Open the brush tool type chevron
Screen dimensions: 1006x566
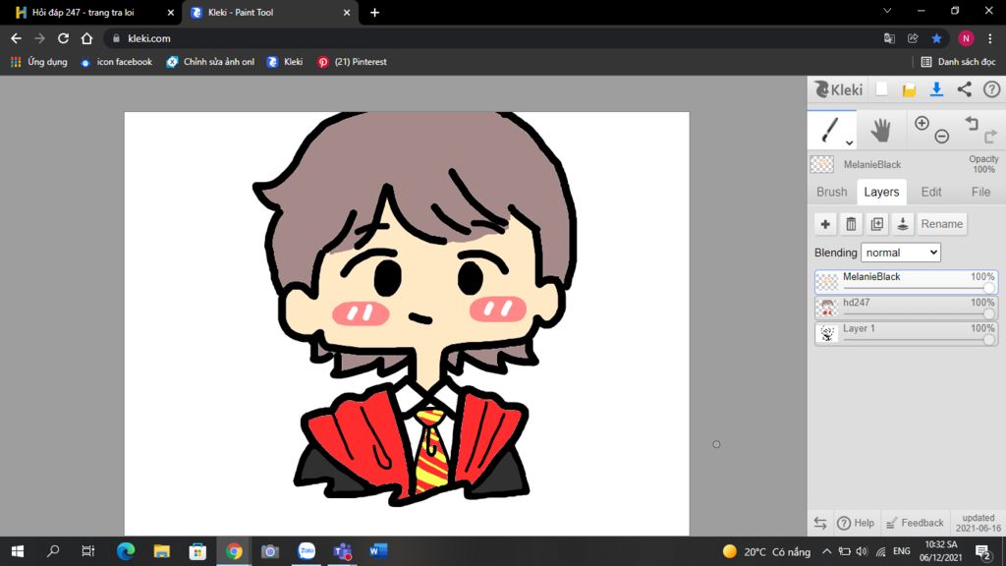click(849, 142)
